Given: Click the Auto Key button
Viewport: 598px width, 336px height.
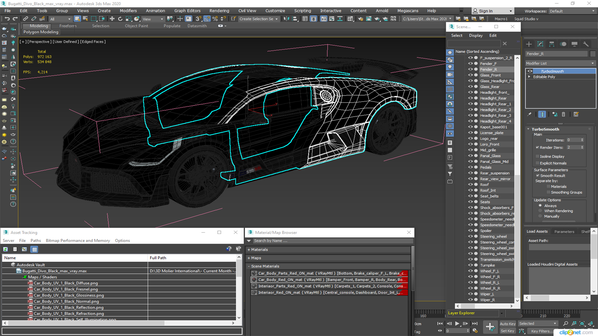Looking at the screenshot, I should [508, 324].
